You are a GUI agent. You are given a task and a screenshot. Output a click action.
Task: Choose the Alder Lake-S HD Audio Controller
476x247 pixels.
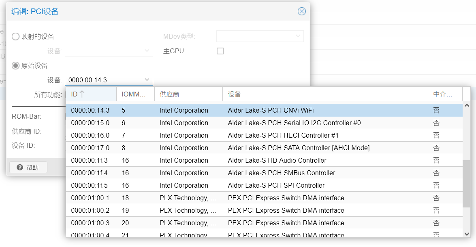tap(277, 160)
